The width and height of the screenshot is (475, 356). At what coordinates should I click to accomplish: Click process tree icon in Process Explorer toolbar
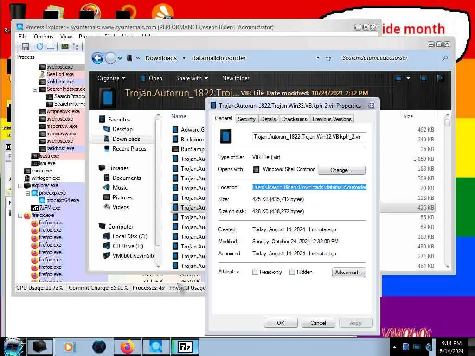pos(76,46)
